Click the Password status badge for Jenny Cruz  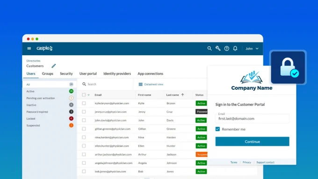point(202,112)
